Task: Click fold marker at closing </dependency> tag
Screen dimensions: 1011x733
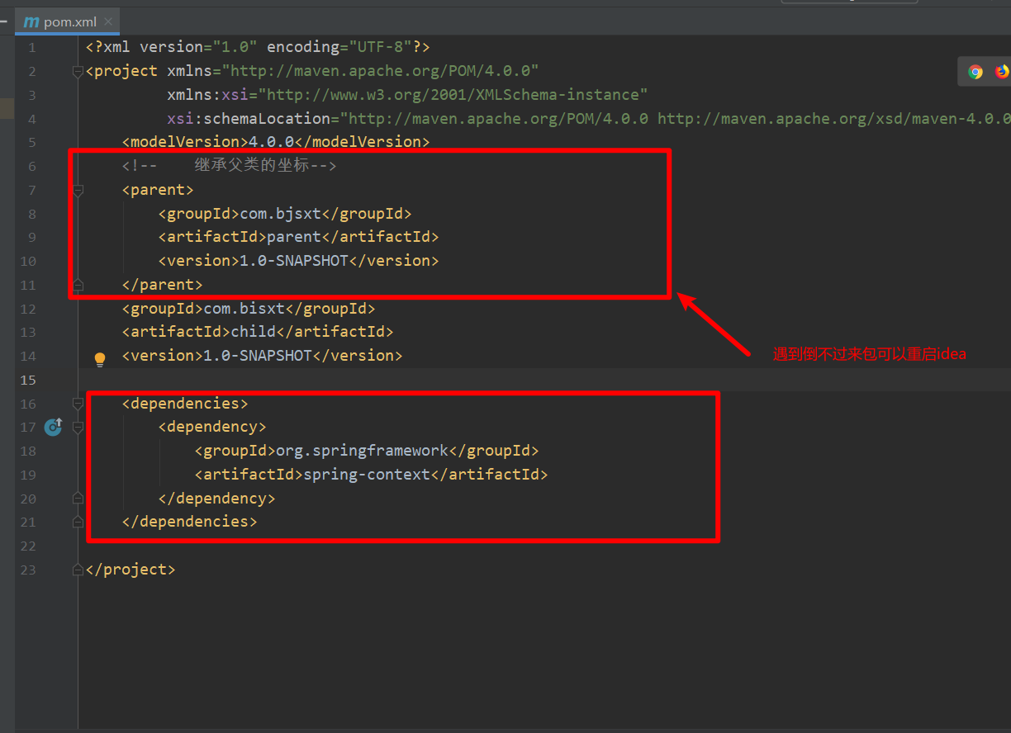Action: [x=78, y=499]
